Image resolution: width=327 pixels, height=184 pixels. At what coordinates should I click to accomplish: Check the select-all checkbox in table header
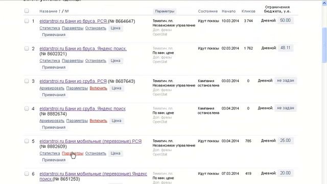point(27,11)
